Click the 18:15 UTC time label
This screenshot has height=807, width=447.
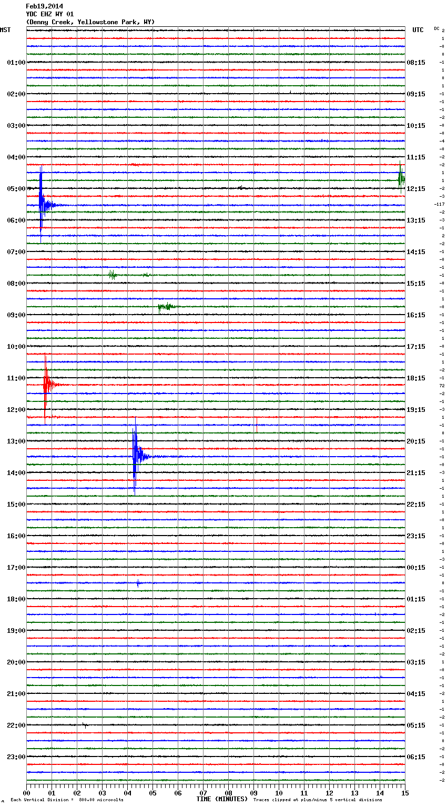(416, 378)
